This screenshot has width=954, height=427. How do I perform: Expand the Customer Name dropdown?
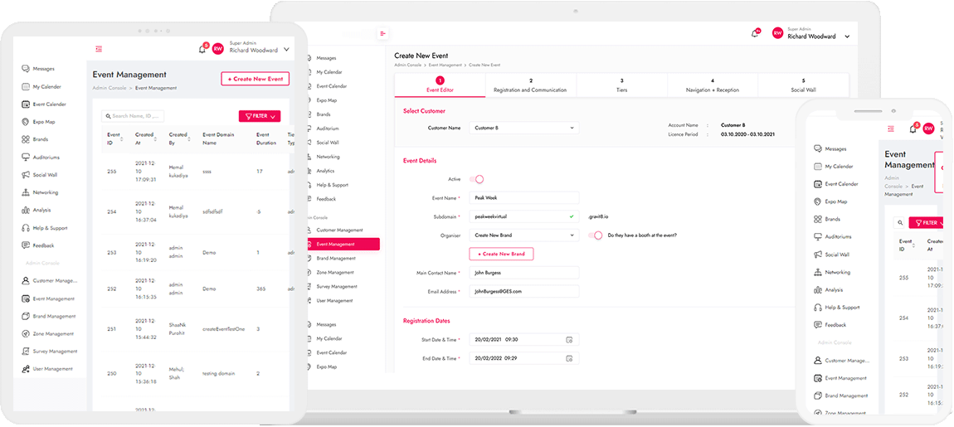click(523, 129)
